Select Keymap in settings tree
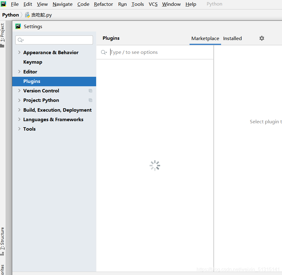 tap(33, 62)
